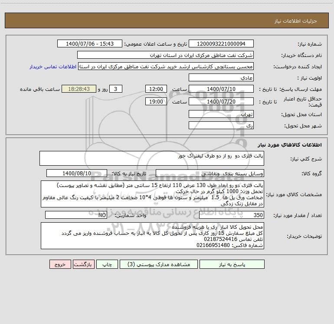The width and height of the screenshot is (334, 324).
Task: Click the مهلت ارسال پاسخ label
Action: (x=301, y=90)
